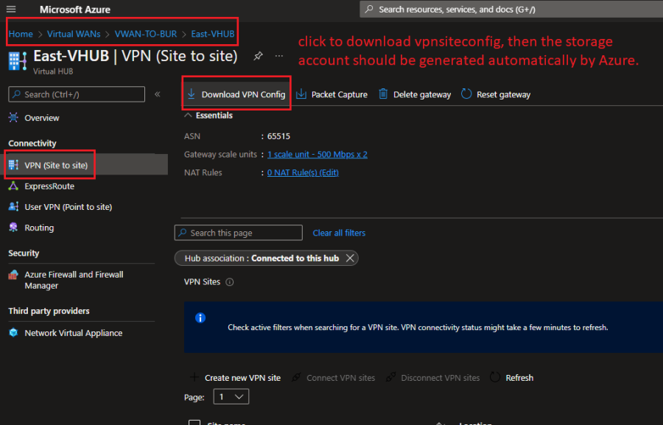Go to Home in the breadcrumb
663x425 pixels.
[21, 34]
